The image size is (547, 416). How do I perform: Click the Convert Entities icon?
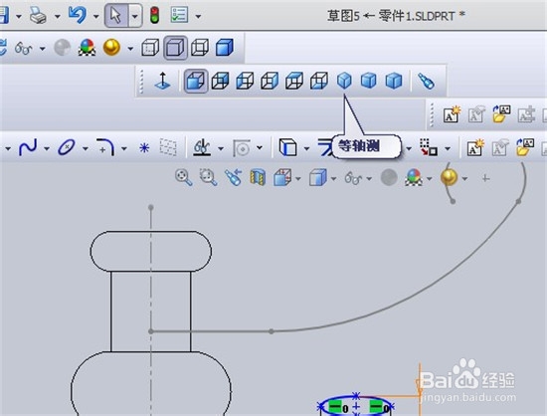(x=287, y=147)
